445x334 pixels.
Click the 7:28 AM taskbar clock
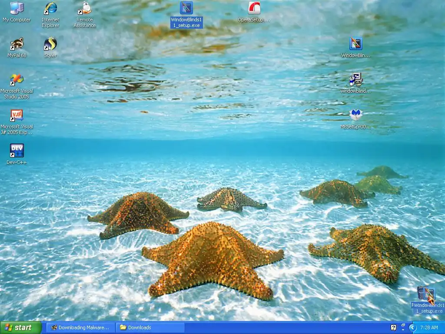click(x=429, y=327)
